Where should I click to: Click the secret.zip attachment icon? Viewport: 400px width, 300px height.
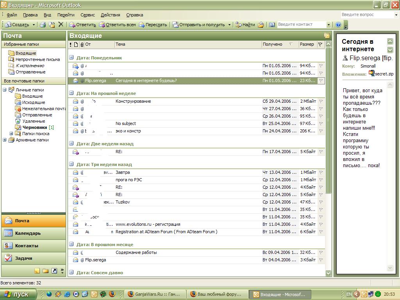371,73
